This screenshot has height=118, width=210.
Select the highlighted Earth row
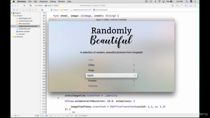pos(112,75)
